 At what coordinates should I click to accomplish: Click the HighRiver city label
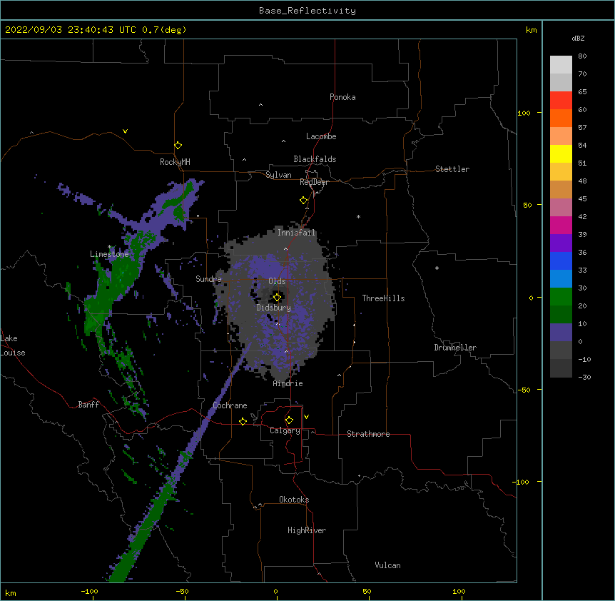(307, 530)
